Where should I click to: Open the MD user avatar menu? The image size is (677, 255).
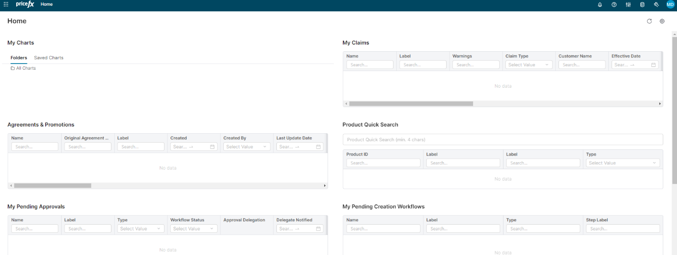pos(670,5)
